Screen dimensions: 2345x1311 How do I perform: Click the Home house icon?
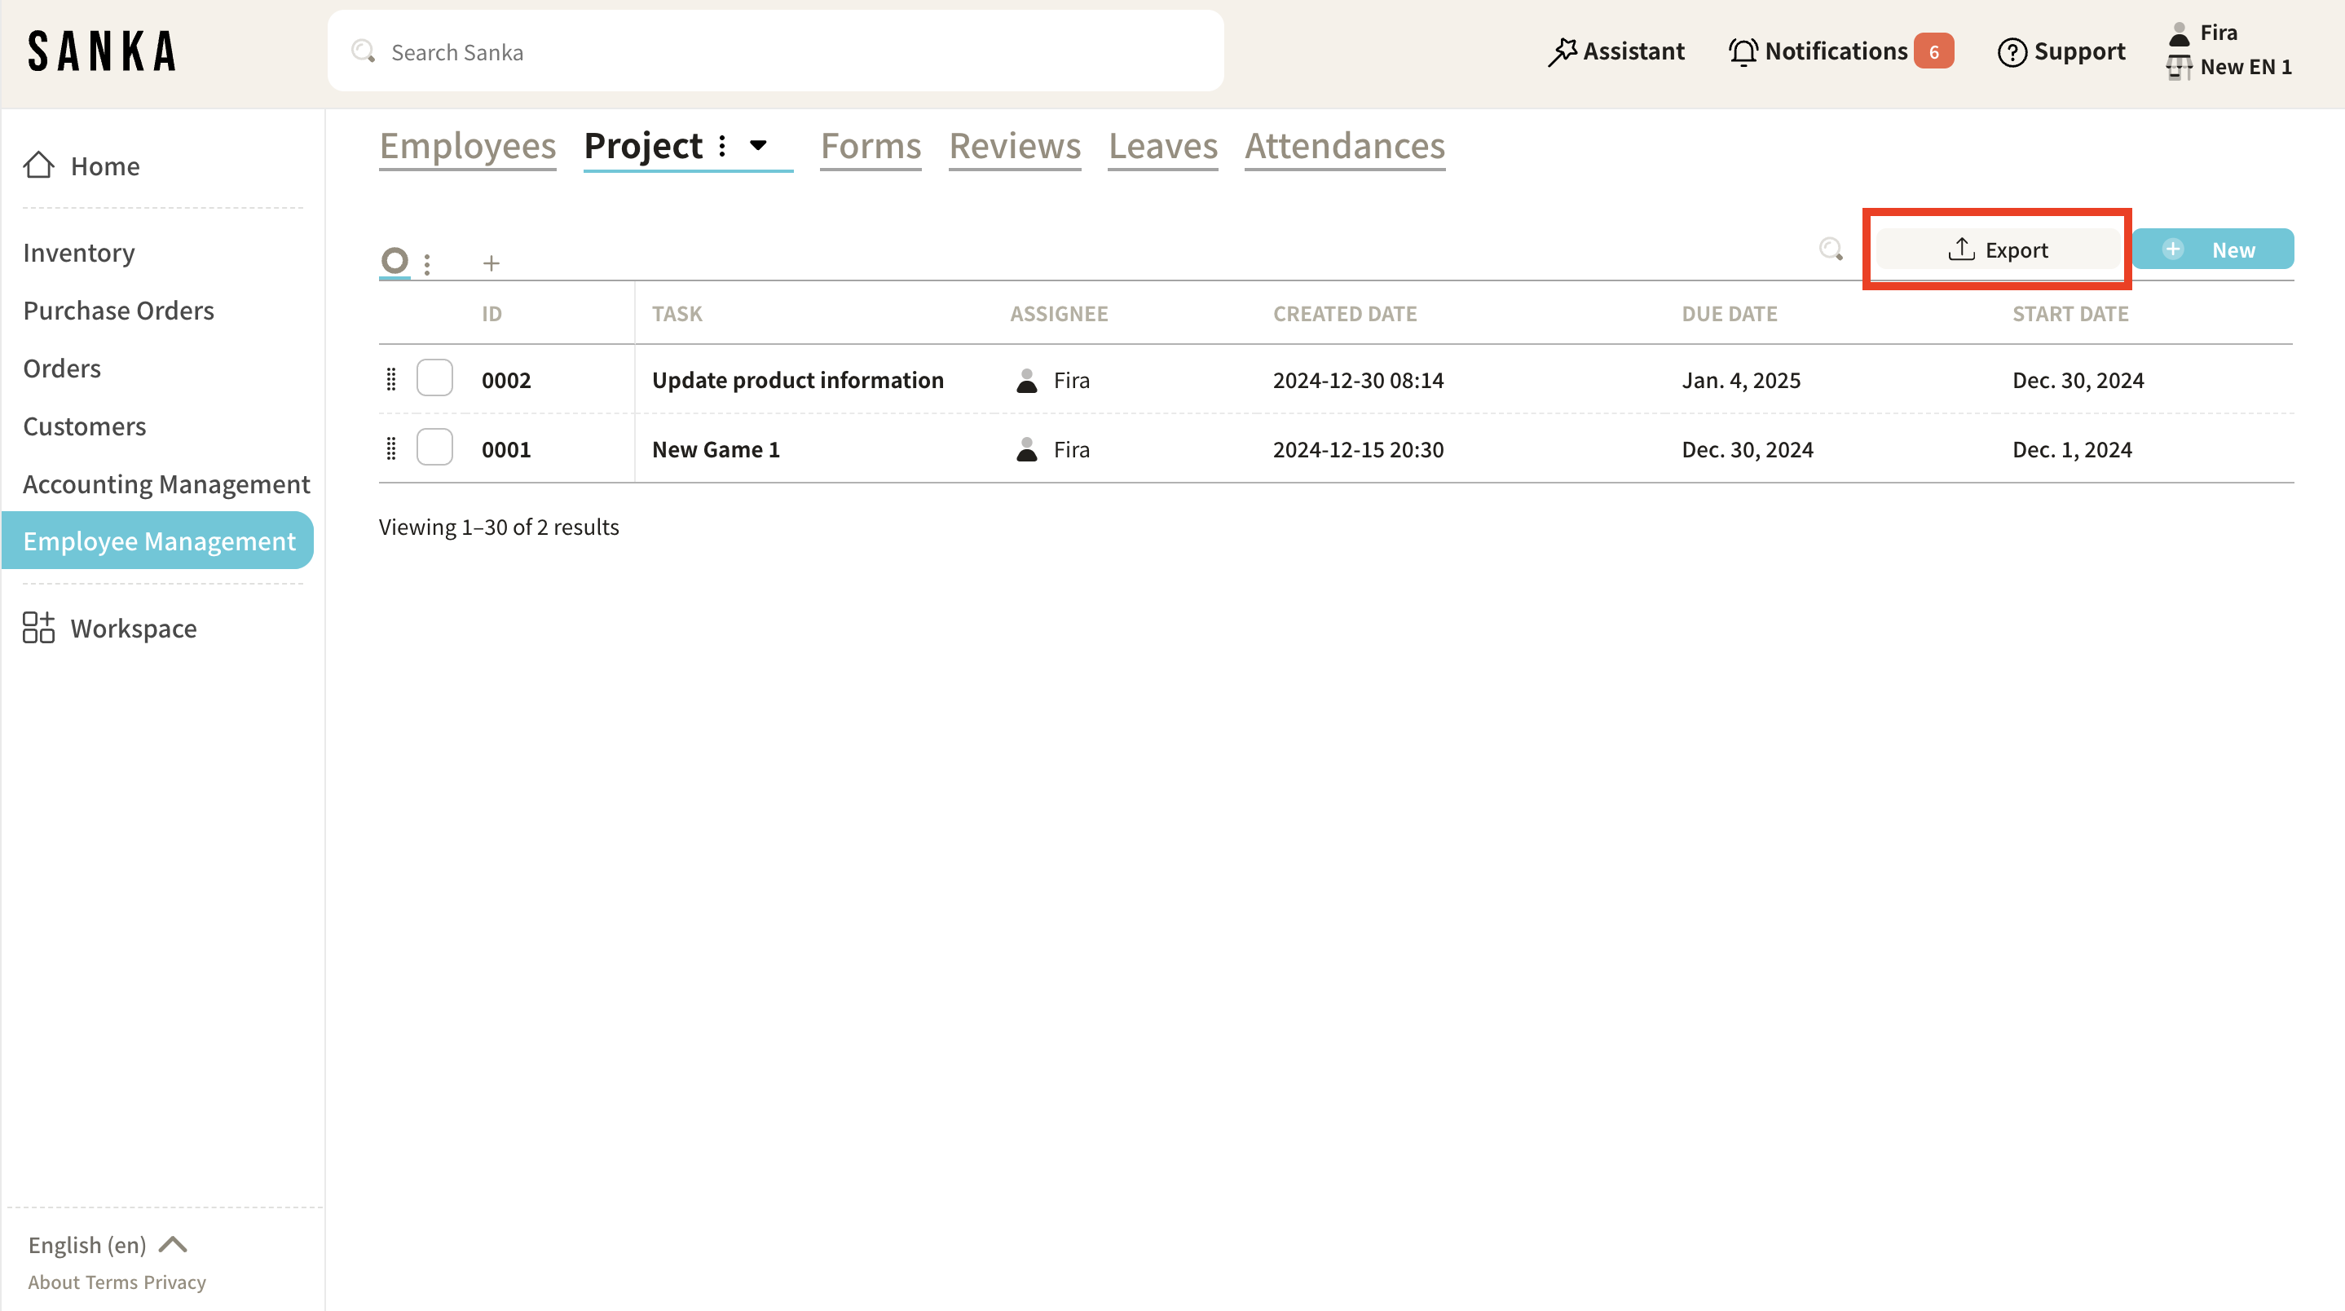coord(38,165)
